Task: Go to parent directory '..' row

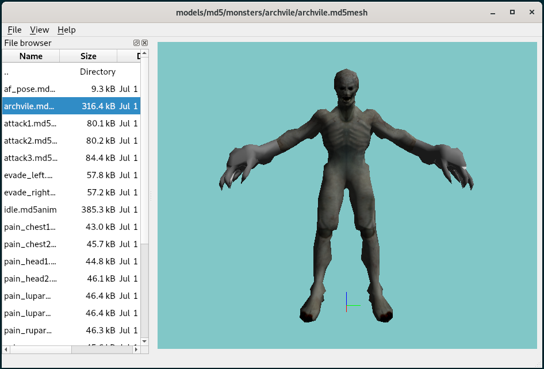Action: [x=71, y=72]
